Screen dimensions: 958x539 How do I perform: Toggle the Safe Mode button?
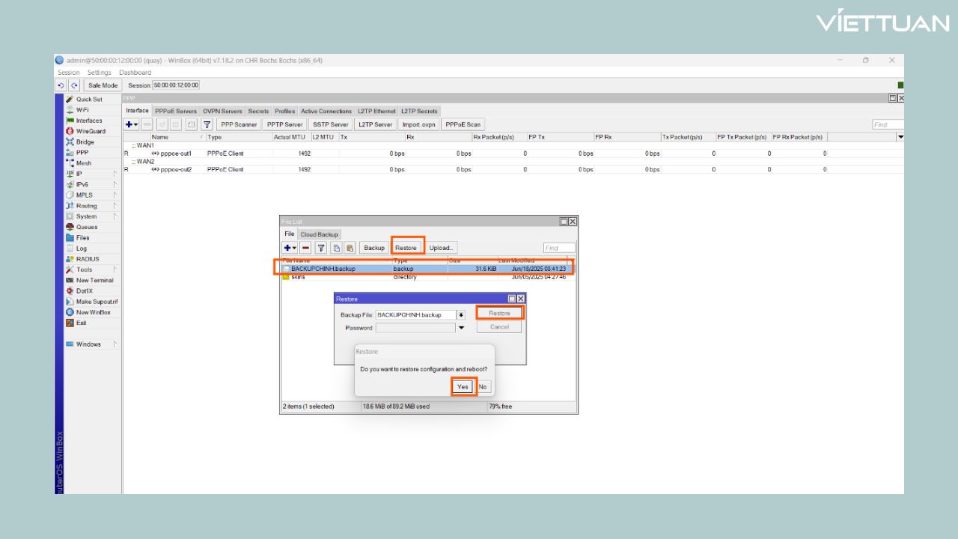(x=104, y=85)
